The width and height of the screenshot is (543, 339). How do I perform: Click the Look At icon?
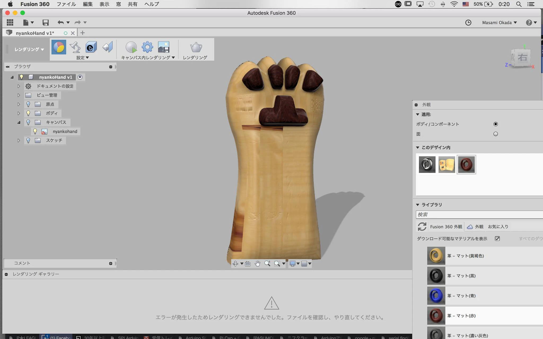click(x=248, y=264)
